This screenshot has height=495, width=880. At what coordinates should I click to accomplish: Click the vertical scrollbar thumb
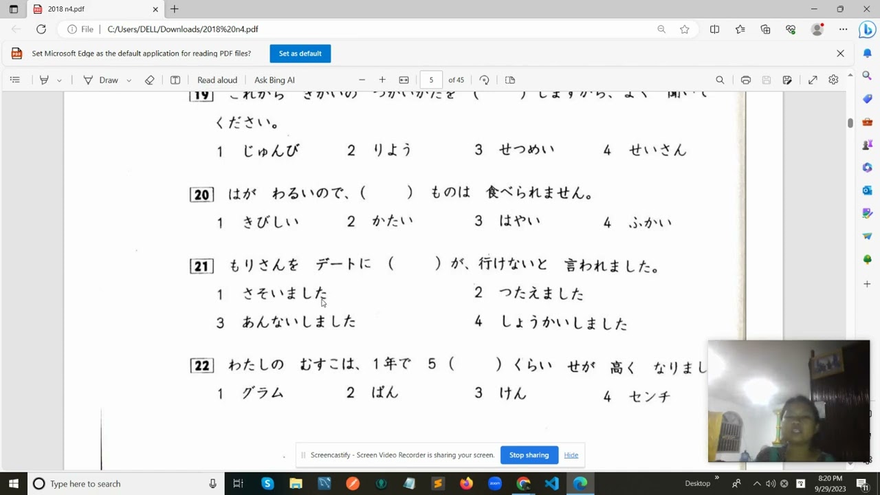[x=850, y=122]
